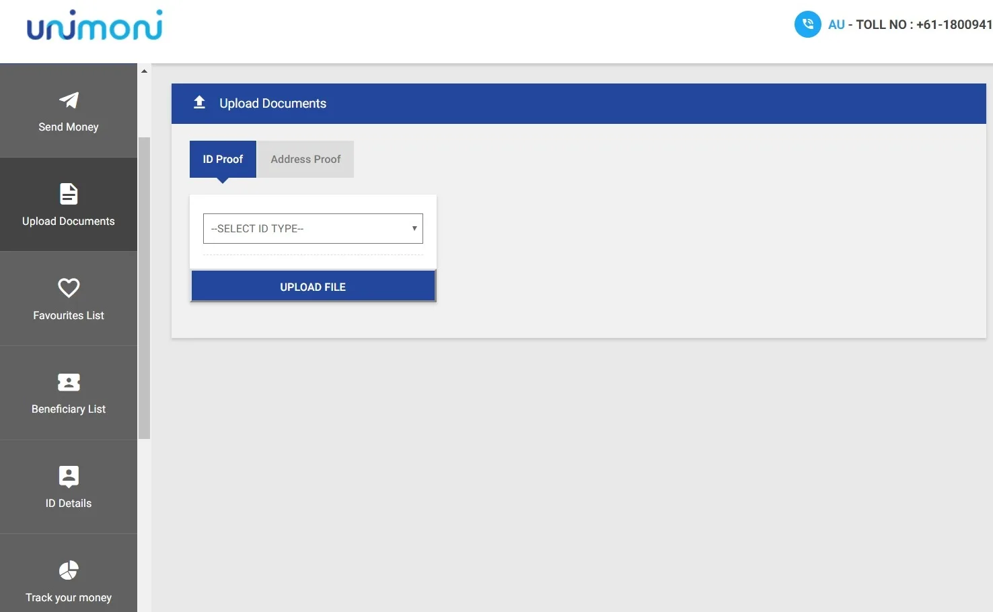This screenshot has width=993, height=612.
Task: Click the Track your money pie chart icon
Action: coord(68,570)
